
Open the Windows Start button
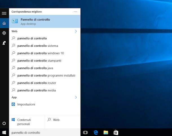coord(4,133)
